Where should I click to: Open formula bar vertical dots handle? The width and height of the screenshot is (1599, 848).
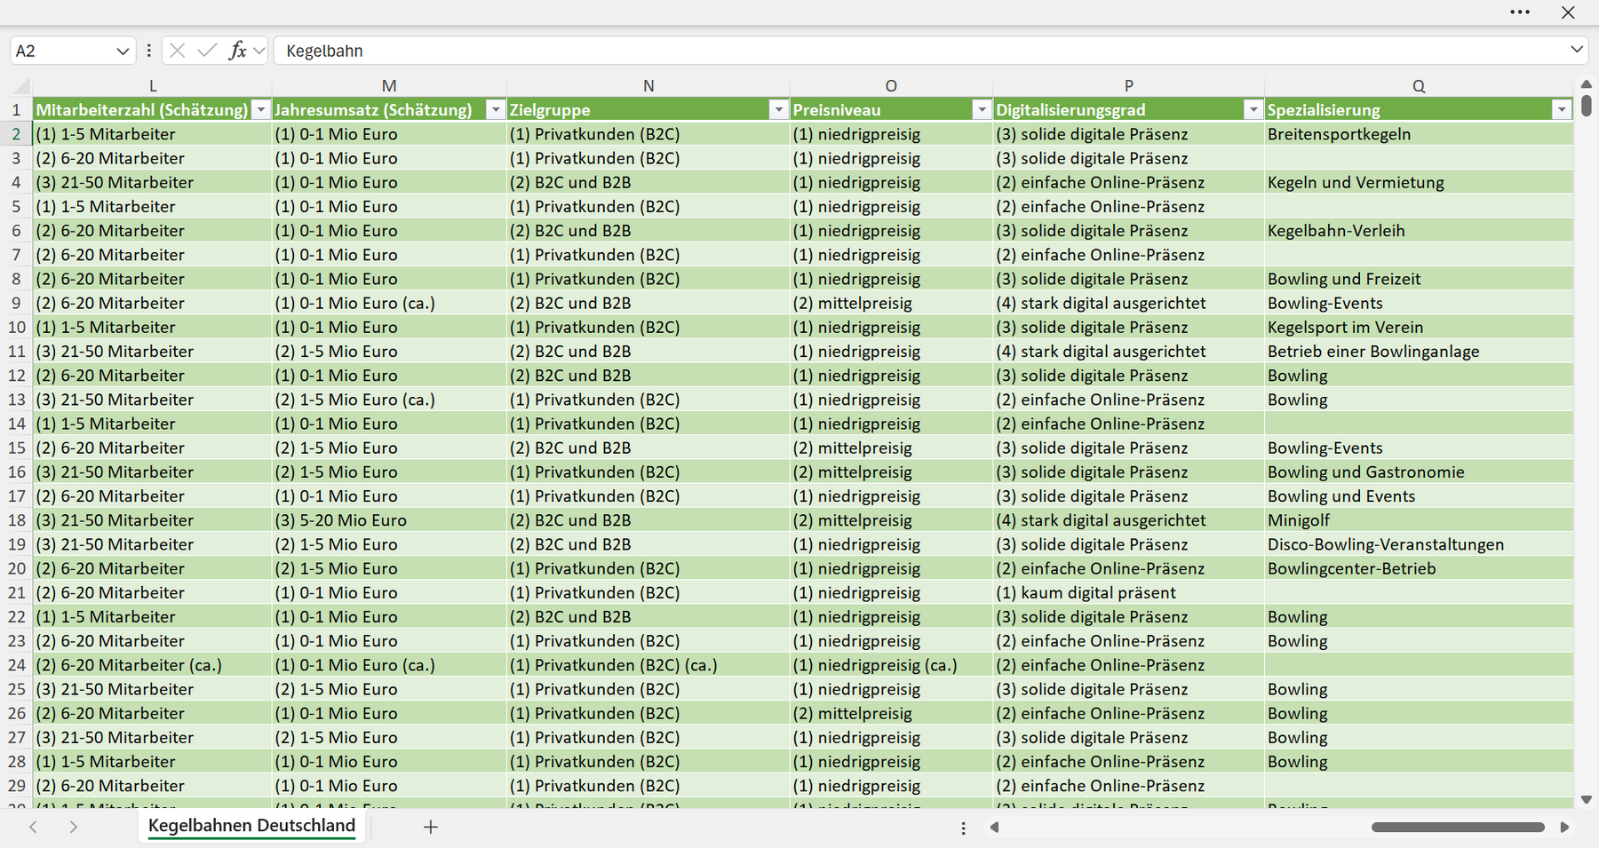pos(148,51)
